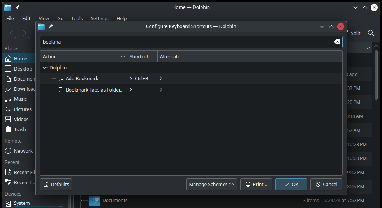Expand Ctrl+B shortcut editor for Add Bookmark

[130, 78]
